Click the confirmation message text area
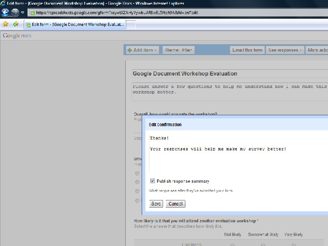 pos(238,153)
